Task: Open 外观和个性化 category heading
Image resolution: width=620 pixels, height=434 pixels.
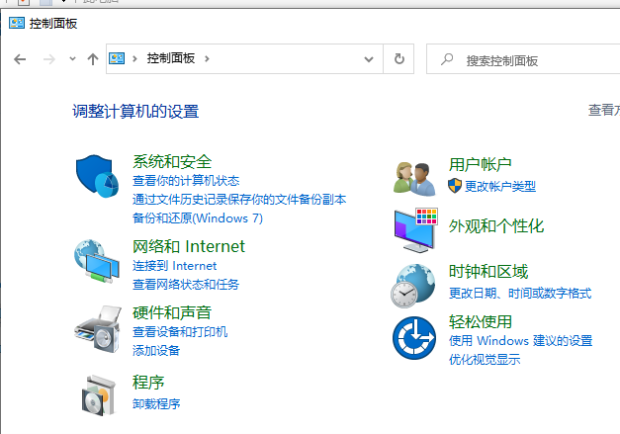Action: coord(496,226)
